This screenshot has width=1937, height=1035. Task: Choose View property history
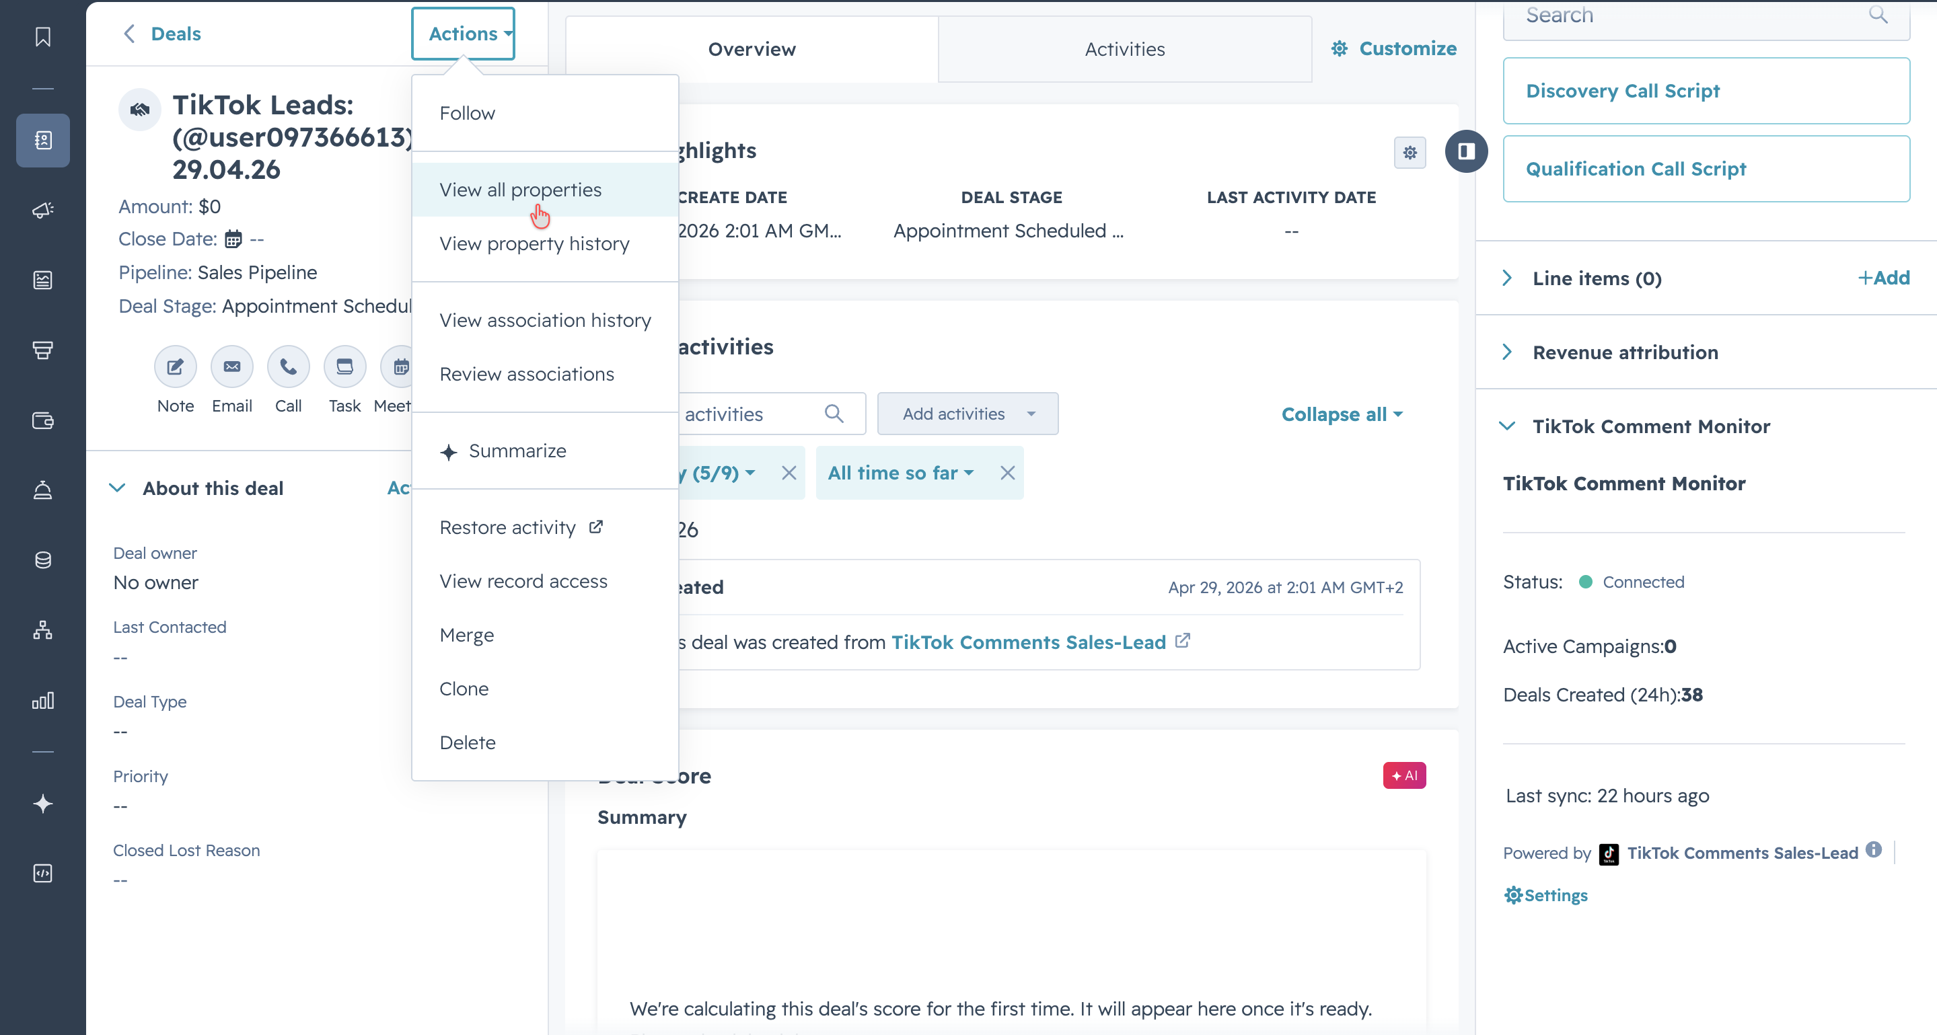(x=545, y=243)
